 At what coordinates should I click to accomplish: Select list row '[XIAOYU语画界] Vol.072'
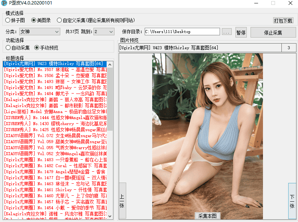click(55, 136)
